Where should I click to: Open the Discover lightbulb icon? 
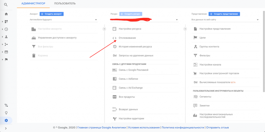point(6,113)
